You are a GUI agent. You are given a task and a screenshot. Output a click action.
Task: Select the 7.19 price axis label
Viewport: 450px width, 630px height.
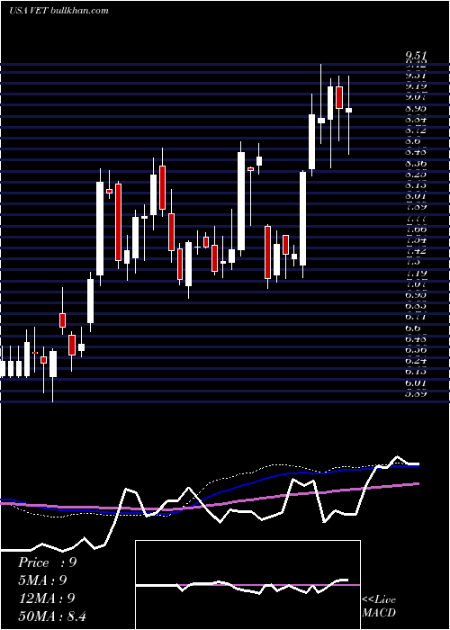[x=416, y=274]
